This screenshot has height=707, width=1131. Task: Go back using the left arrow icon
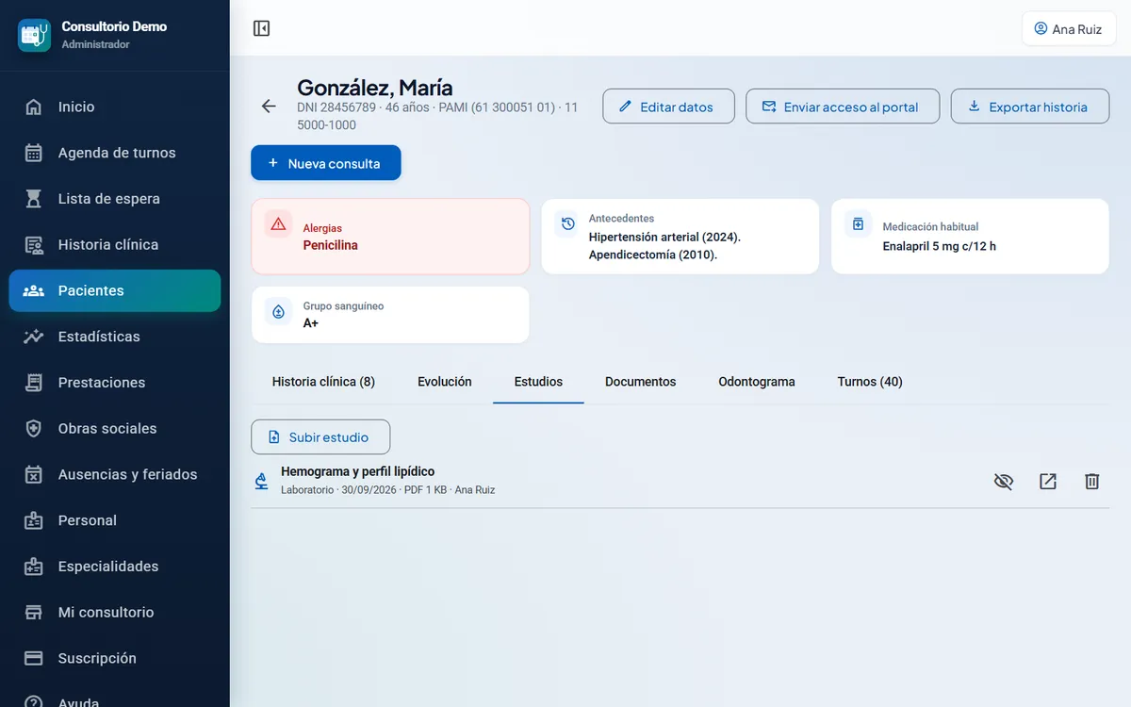(x=269, y=107)
